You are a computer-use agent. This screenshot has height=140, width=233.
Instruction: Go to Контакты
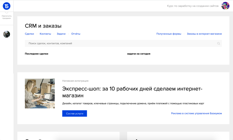coord(45,34)
